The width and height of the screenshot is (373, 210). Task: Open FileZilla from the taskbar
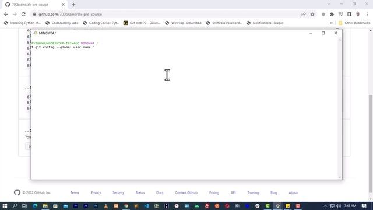pos(207,206)
